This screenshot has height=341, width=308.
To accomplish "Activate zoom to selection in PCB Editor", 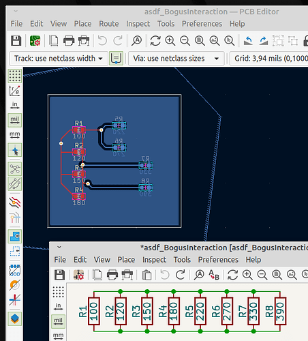I will (x=230, y=41).
